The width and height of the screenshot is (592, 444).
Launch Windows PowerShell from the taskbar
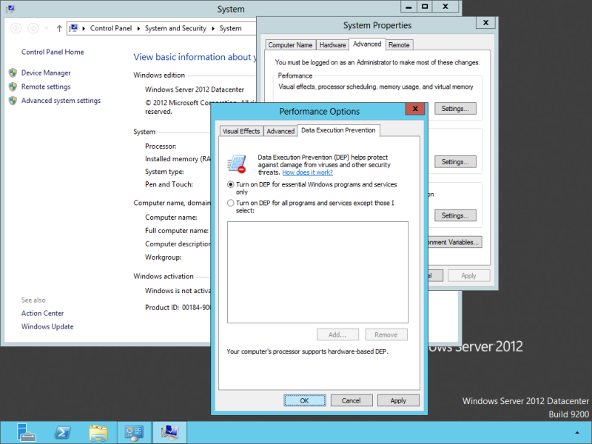(62, 432)
